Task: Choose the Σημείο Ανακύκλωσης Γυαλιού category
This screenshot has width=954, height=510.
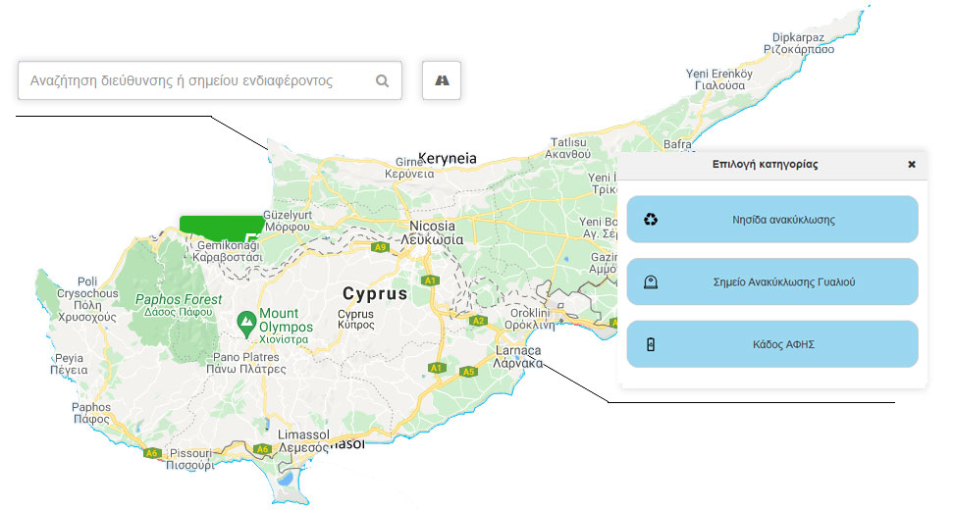Action: [771, 282]
